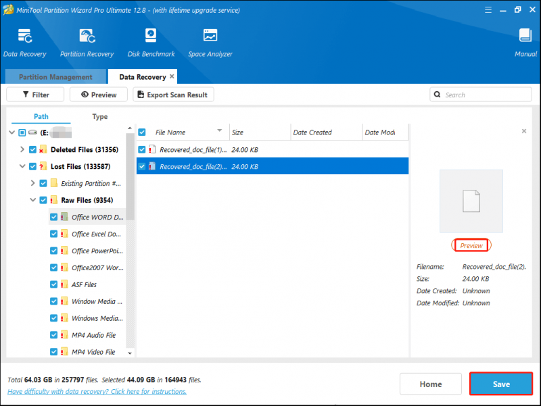Open the hamburger menu in title bar
The height and width of the screenshot is (406, 541).
pyautogui.click(x=488, y=10)
